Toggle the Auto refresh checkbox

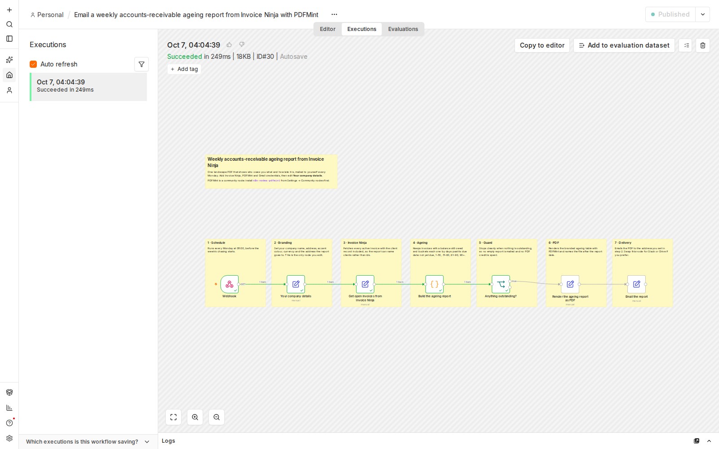click(33, 64)
